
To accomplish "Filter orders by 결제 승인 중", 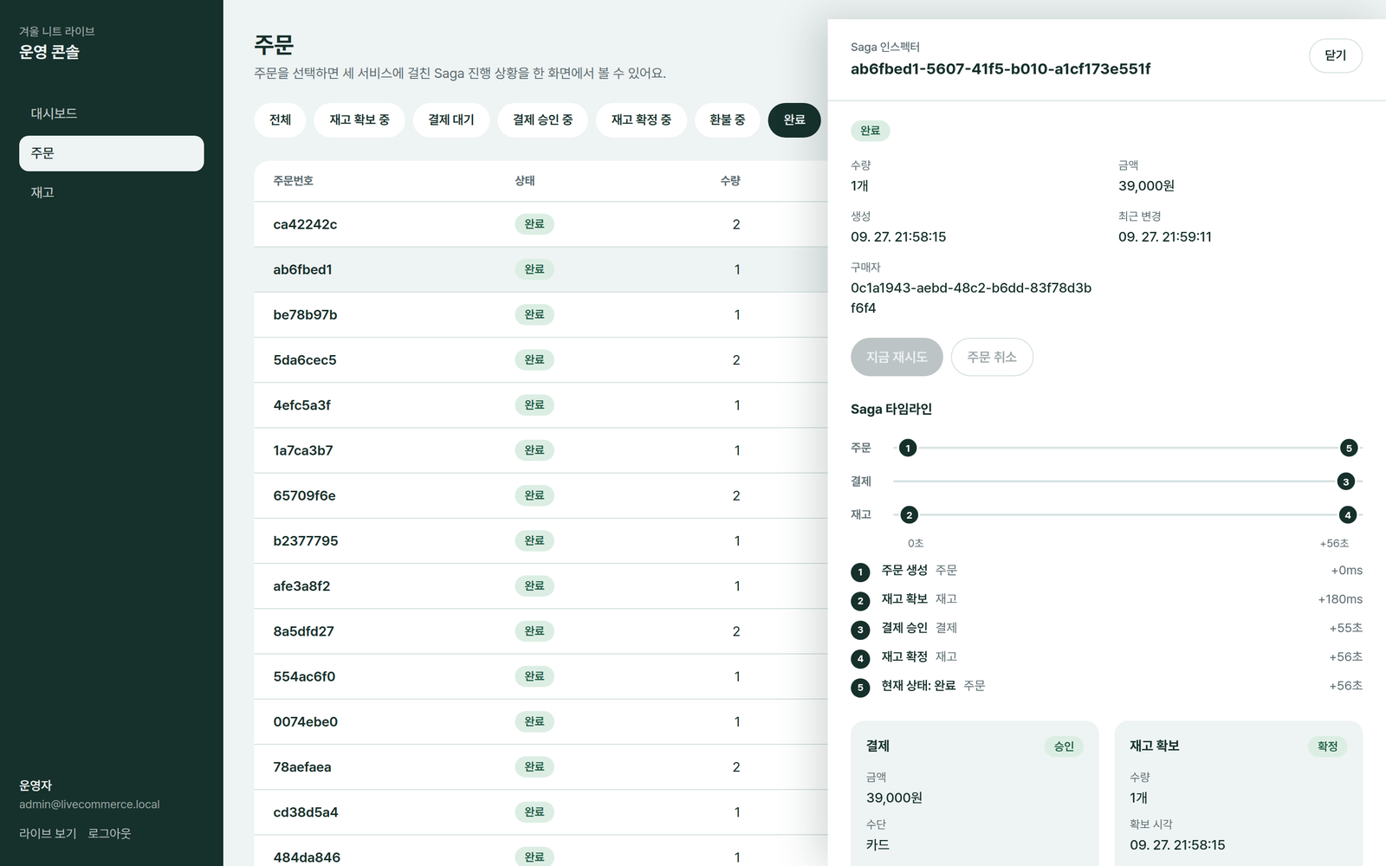I will coord(542,120).
